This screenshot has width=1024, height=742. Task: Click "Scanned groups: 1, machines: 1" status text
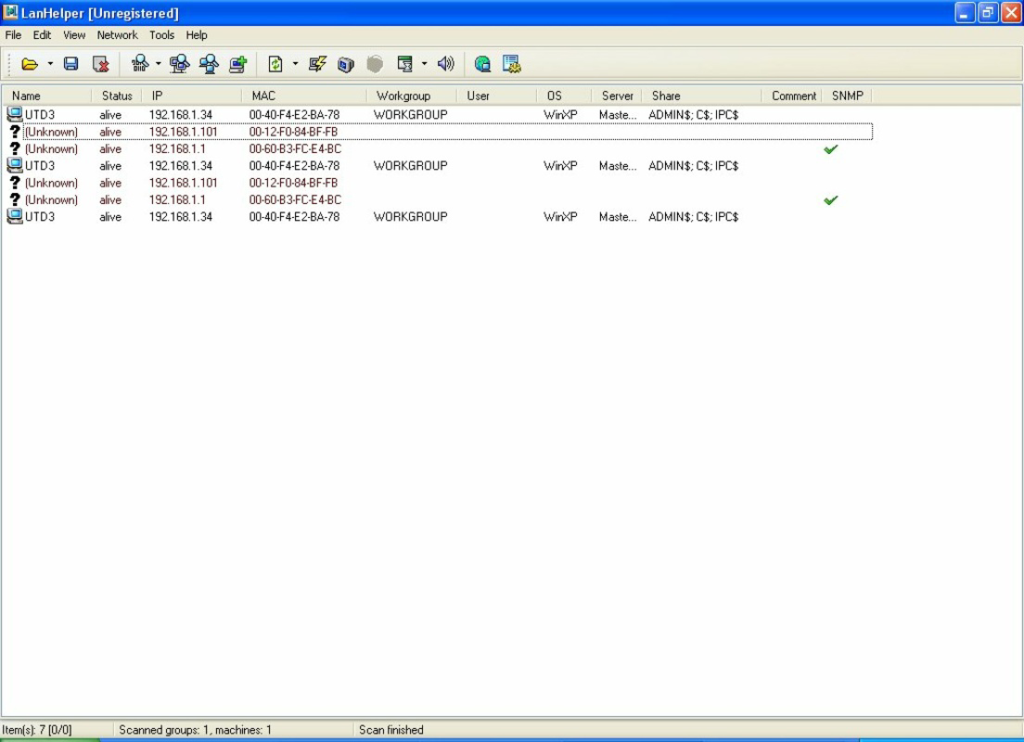click(195, 730)
